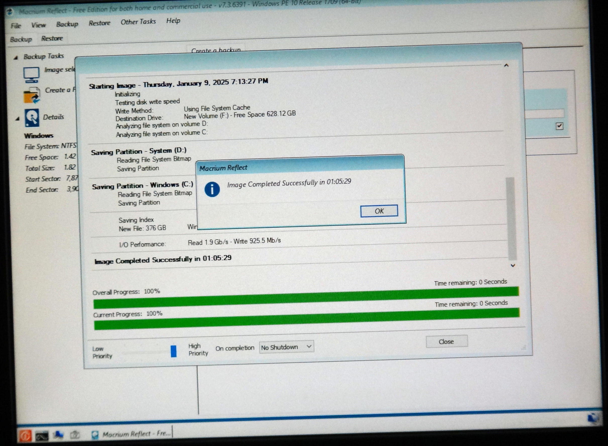Screen dimensions: 608x446
Task: Click the Create a backup tab behind
Action: (216, 50)
